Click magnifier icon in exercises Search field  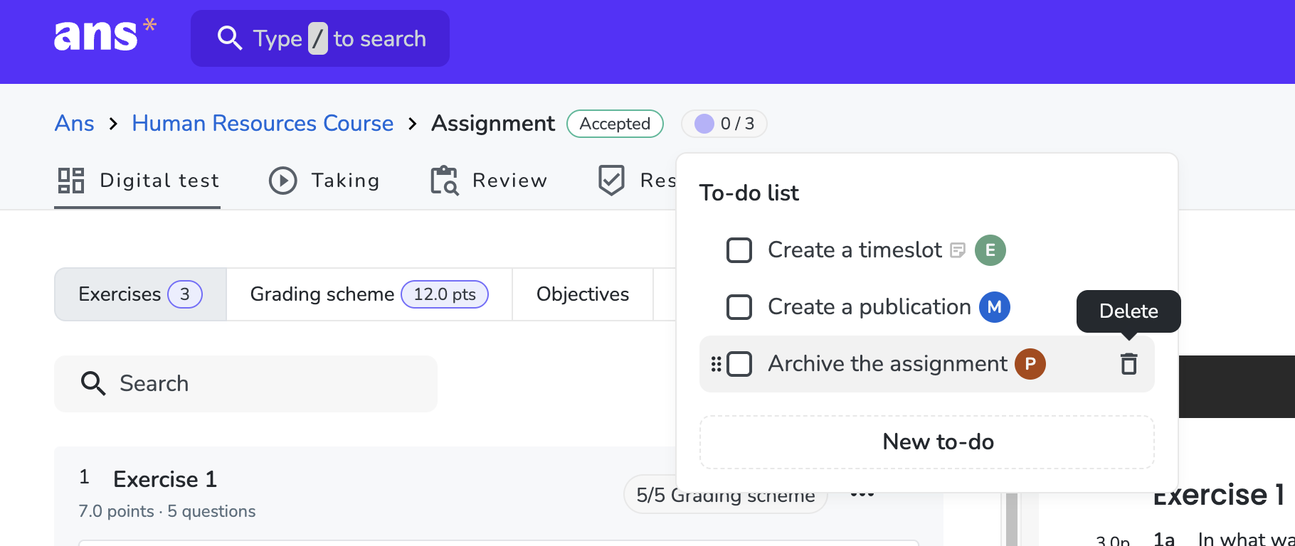click(x=93, y=383)
